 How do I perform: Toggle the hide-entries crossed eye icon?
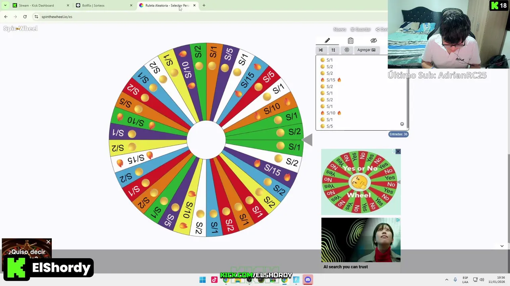tap(373, 41)
